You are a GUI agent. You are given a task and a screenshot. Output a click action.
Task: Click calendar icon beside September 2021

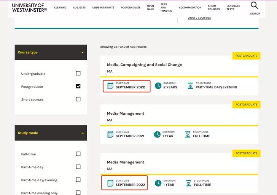110,134
